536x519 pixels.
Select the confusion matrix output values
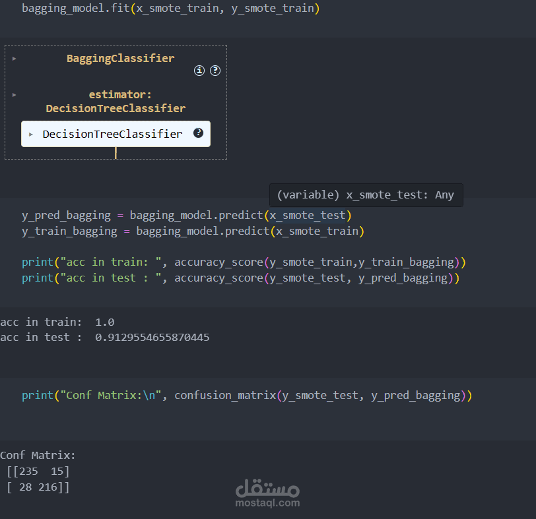point(38,479)
